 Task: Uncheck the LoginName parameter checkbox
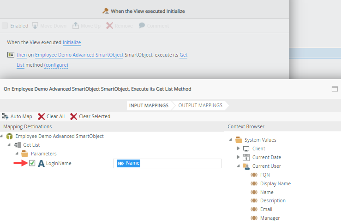(32, 163)
